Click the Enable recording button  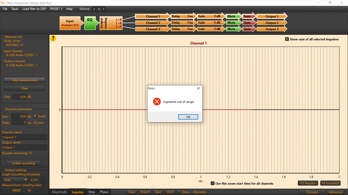(23, 163)
